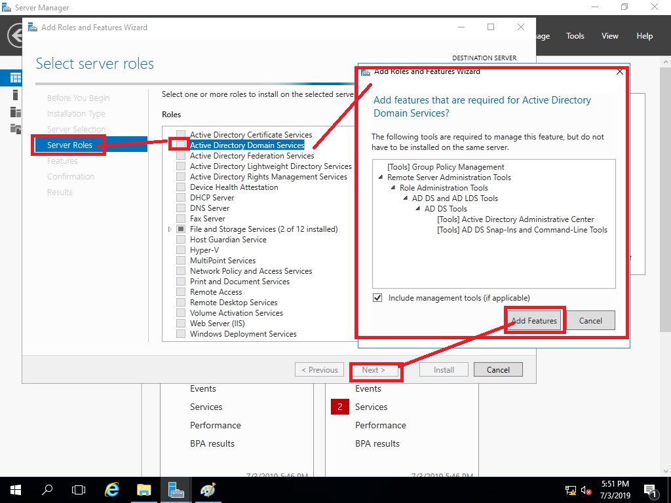Check Active Directory Certificate Services
The width and height of the screenshot is (671, 503).
point(181,135)
